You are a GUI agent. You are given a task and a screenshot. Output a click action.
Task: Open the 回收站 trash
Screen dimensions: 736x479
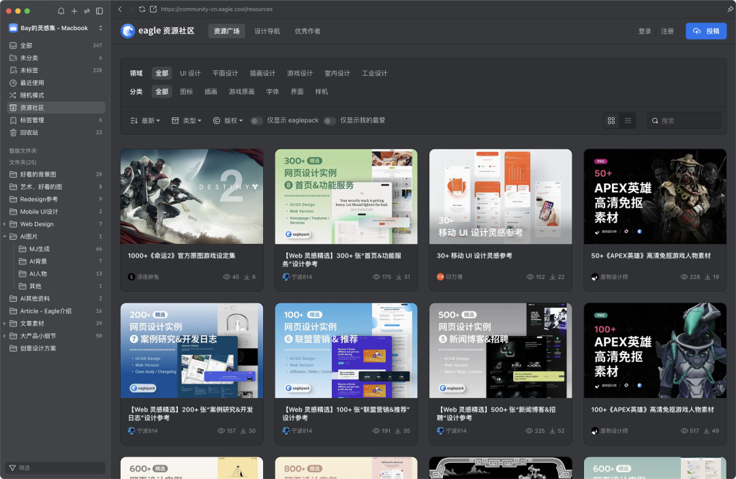[x=56, y=132]
